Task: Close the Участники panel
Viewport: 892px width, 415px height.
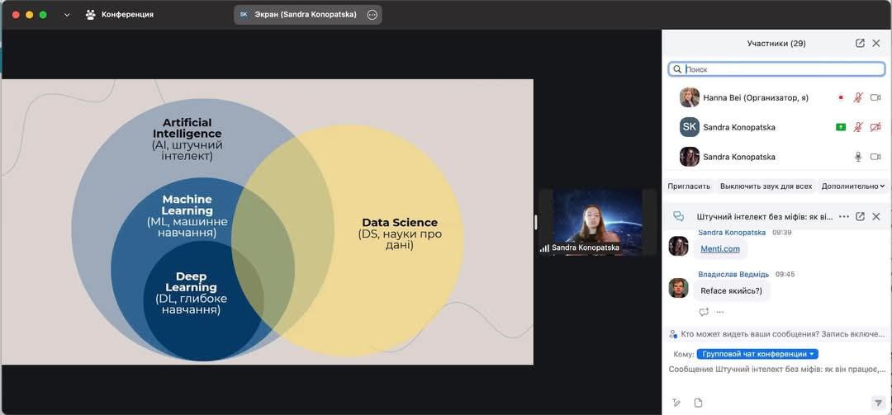Action: click(876, 43)
